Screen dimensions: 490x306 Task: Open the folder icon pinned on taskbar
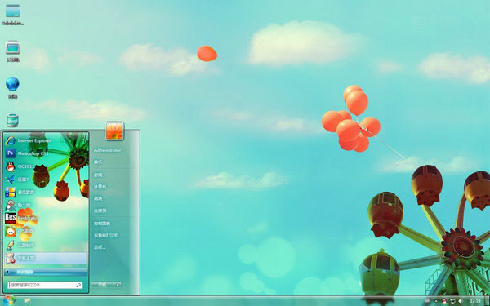pyautogui.click(x=28, y=301)
